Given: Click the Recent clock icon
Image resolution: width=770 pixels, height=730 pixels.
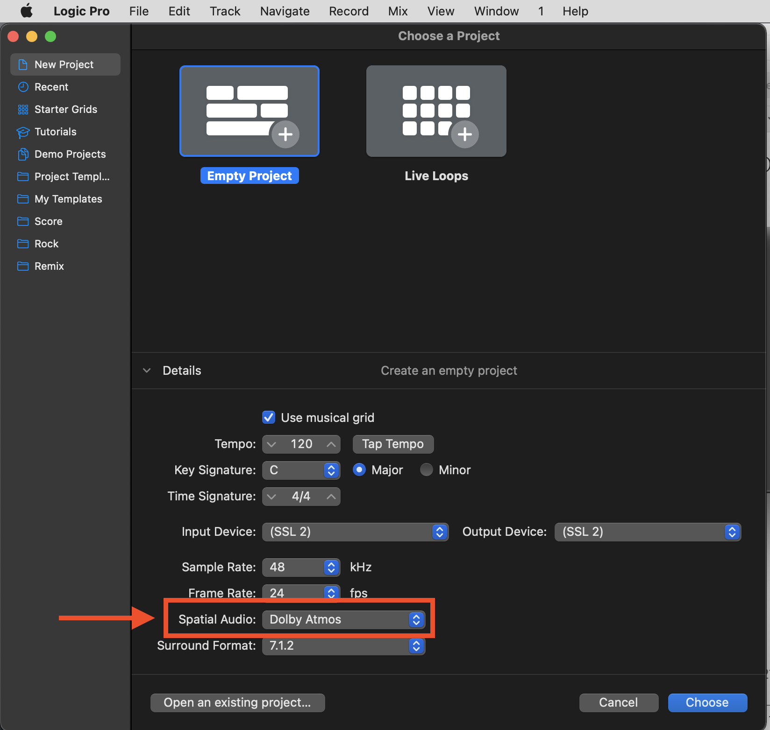Looking at the screenshot, I should (23, 87).
